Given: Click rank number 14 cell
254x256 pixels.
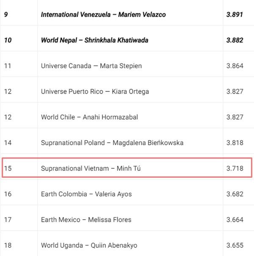Looking at the screenshot, I should click(x=8, y=143).
